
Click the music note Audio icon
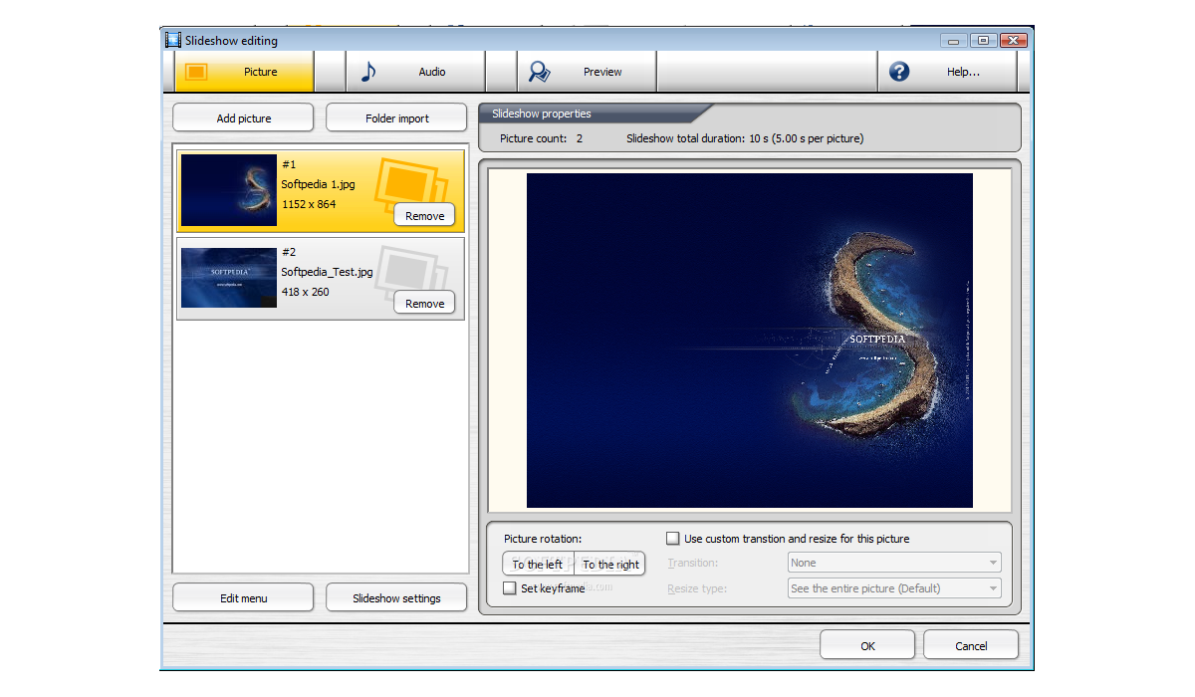pos(368,72)
